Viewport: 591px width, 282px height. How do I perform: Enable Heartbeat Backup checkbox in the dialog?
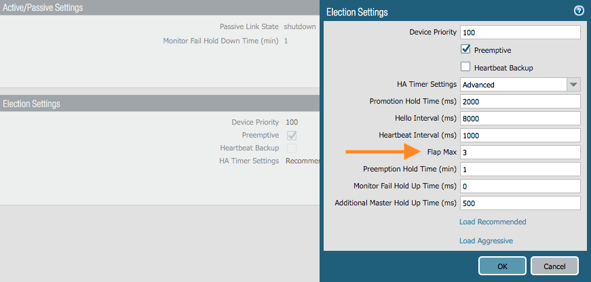click(x=465, y=67)
